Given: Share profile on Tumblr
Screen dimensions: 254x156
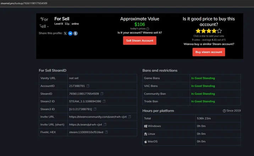Looking at the screenshot, I should pyautogui.click(x=76, y=33).
